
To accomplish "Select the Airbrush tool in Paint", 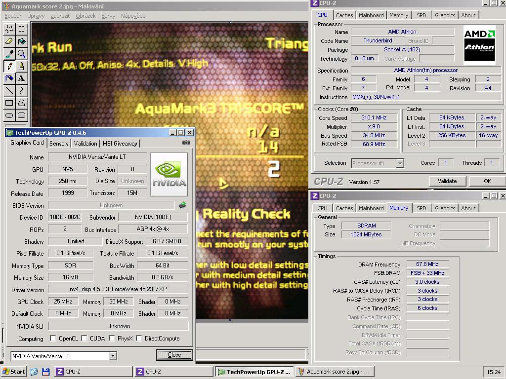I will (x=9, y=78).
